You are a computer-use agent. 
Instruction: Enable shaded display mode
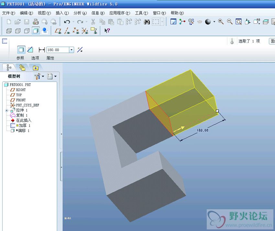pos(36,31)
